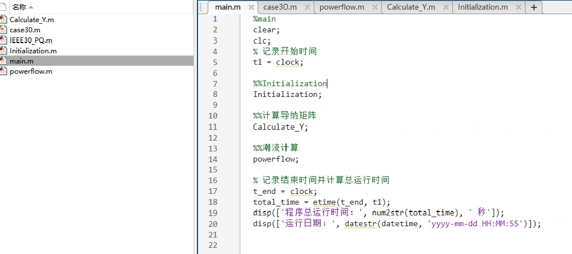Click the 'powerflow;' code line
The width and height of the screenshot is (572, 254).
click(x=276, y=159)
